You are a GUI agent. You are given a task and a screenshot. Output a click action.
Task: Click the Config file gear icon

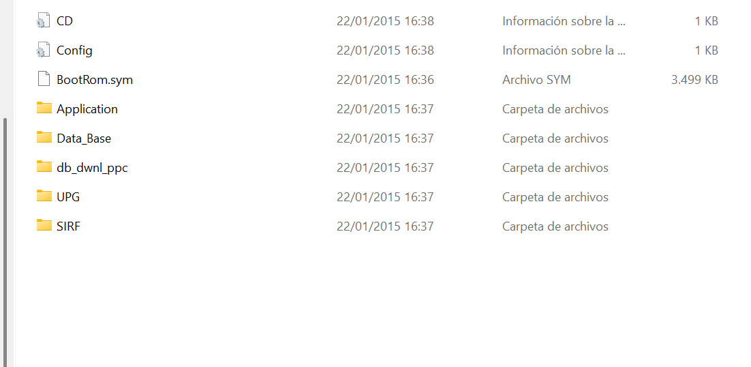pyautogui.click(x=44, y=50)
